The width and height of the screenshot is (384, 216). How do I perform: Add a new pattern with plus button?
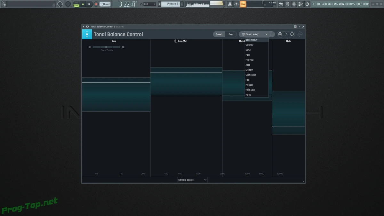tap(182, 4)
